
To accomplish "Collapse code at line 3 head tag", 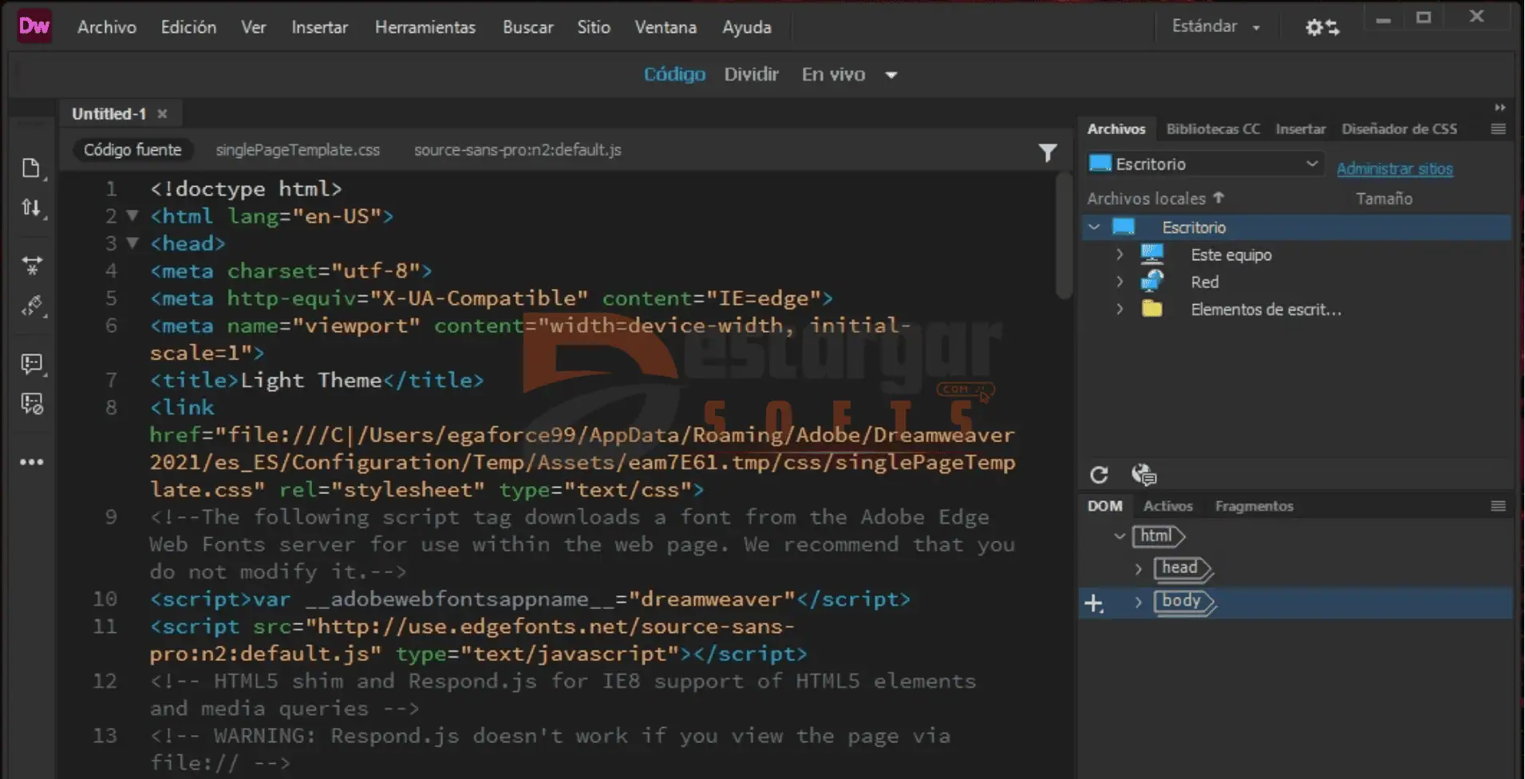I will 132,243.
